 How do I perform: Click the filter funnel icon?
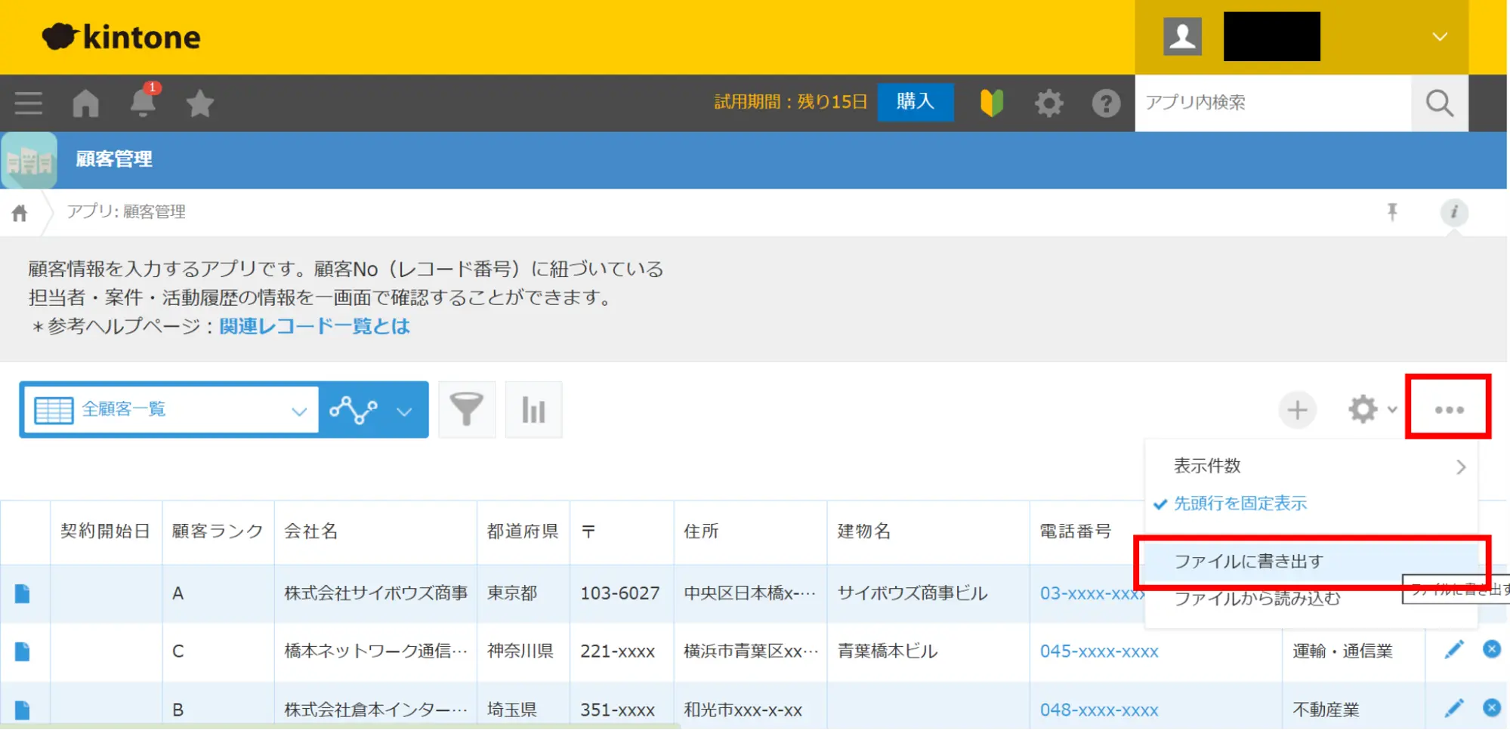[x=467, y=410]
